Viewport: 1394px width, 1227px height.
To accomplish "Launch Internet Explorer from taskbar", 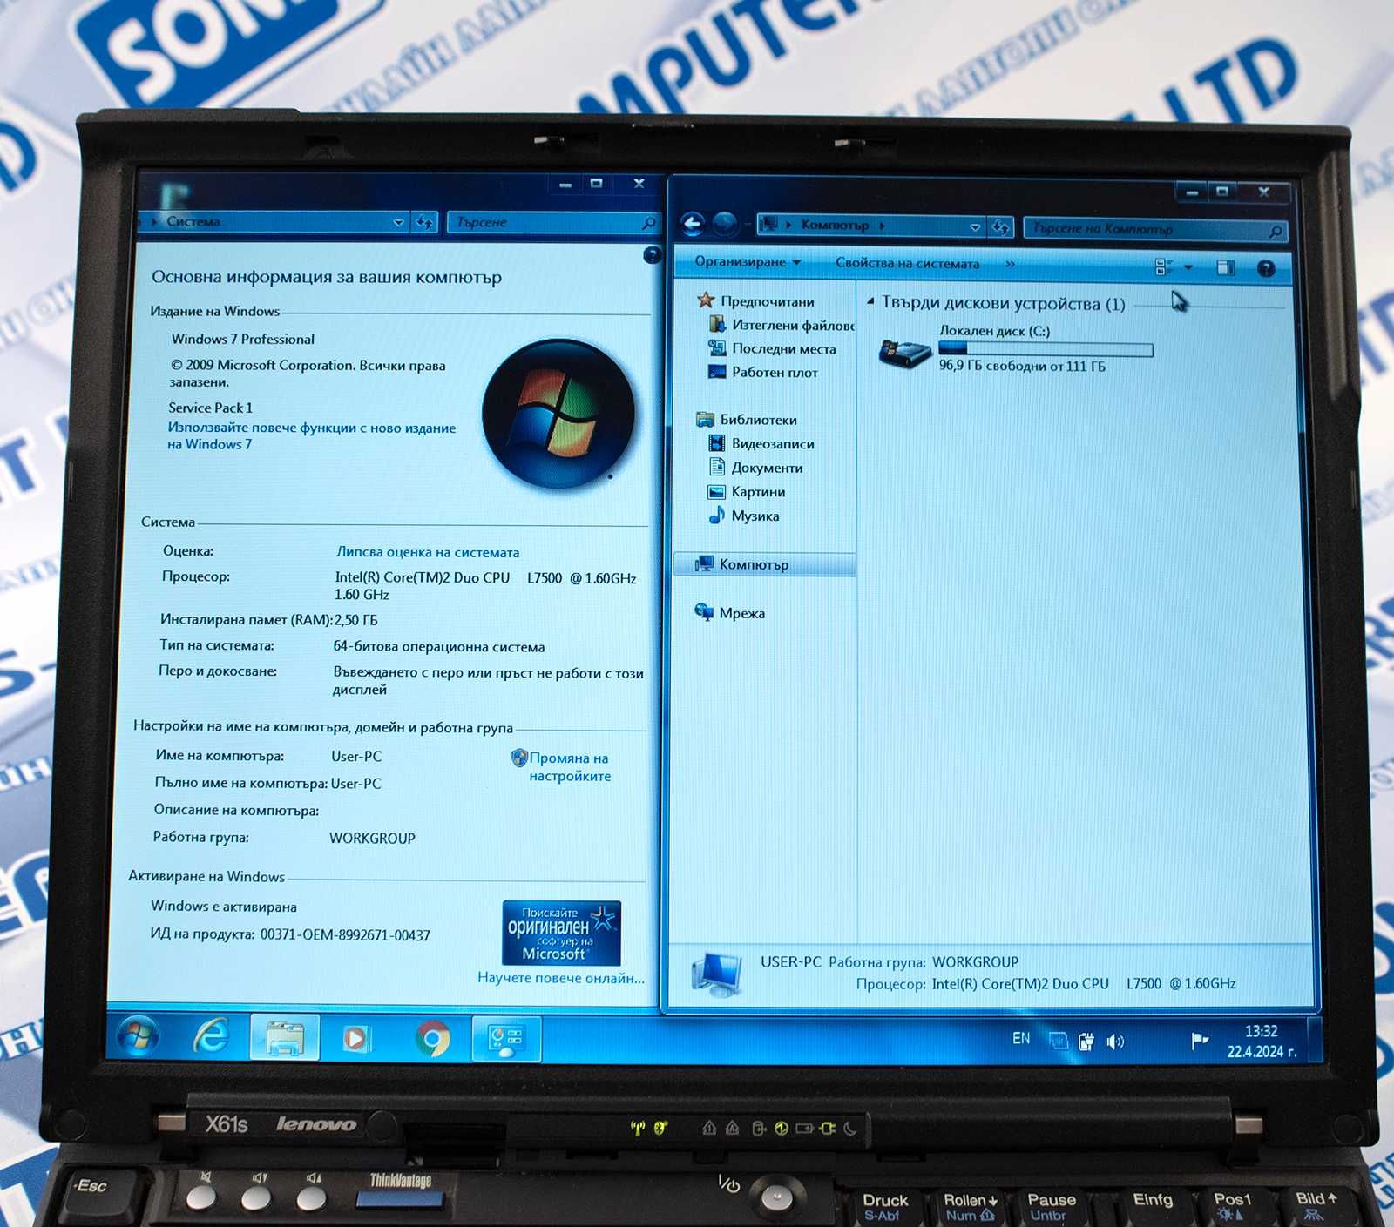I will click(x=211, y=1036).
